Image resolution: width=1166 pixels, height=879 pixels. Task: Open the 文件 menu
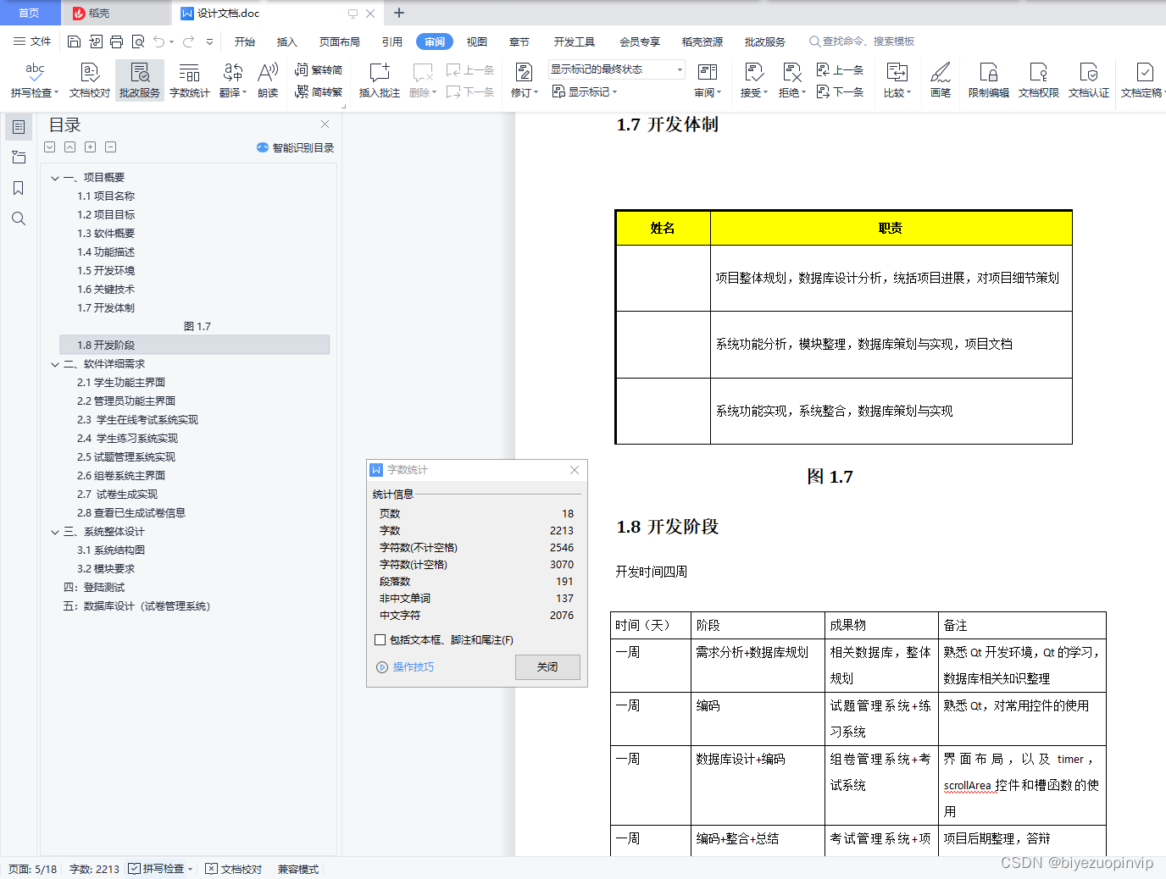click(32, 41)
